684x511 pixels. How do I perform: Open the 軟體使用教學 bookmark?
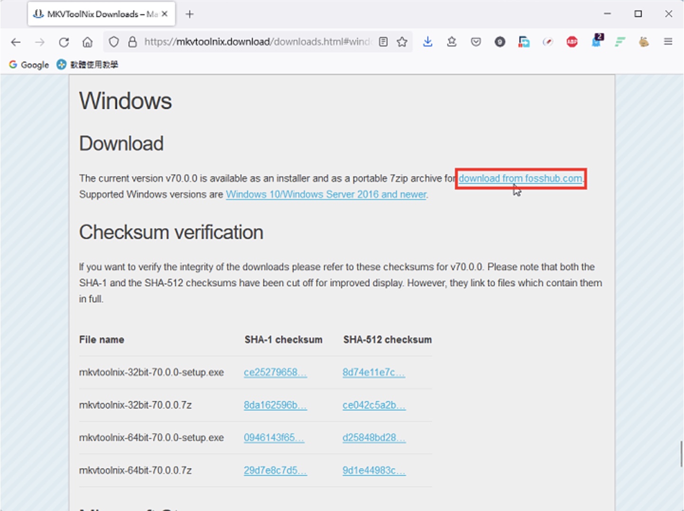coord(87,65)
